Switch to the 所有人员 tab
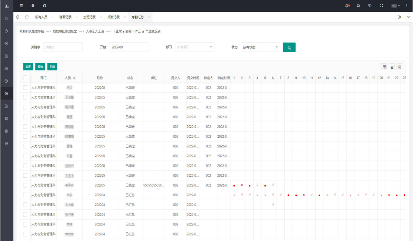Screen dimensions: 413x241 pos(41,17)
